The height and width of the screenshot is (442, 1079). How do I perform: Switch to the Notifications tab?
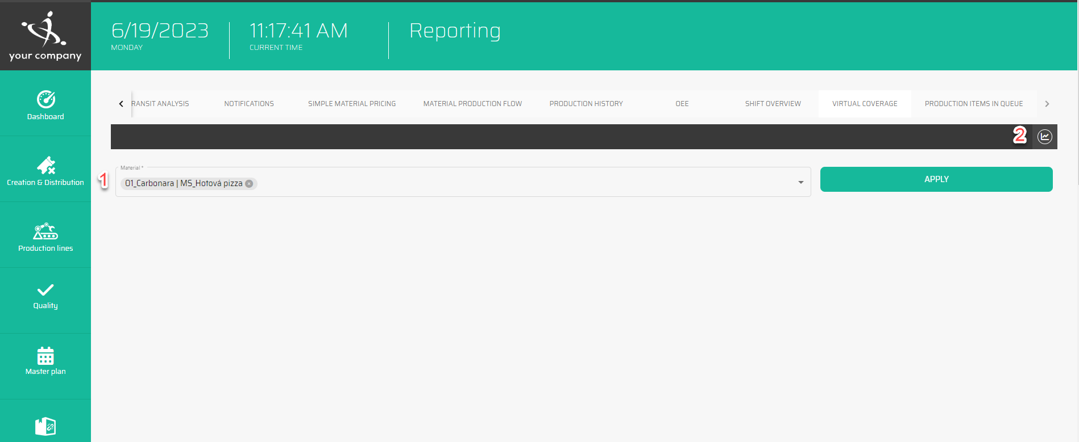(x=249, y=104)
